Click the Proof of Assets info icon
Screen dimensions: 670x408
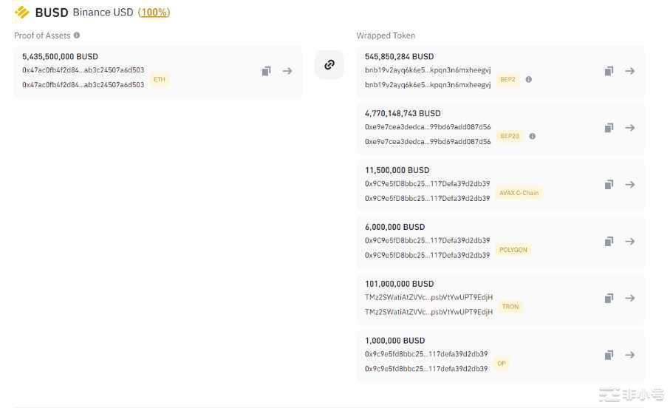(77, 35)
